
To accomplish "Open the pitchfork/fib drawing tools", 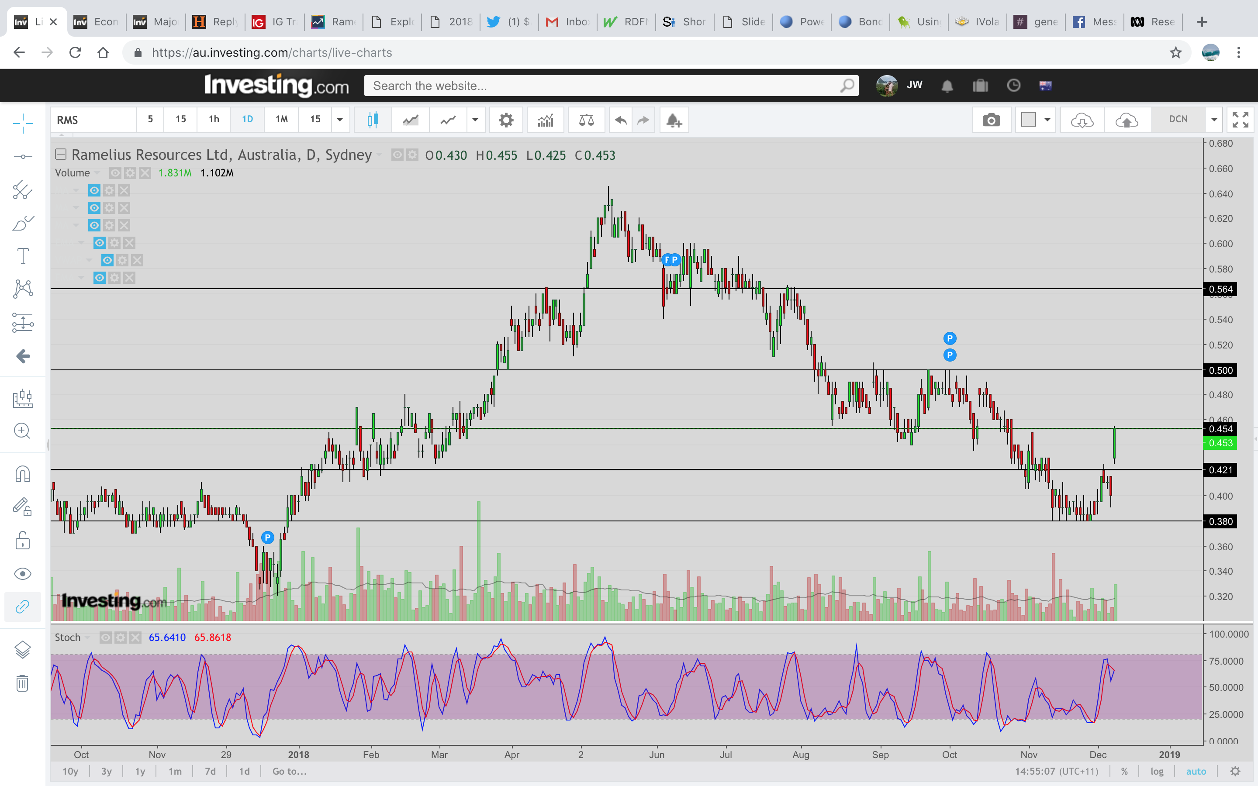I will [23, 190].
